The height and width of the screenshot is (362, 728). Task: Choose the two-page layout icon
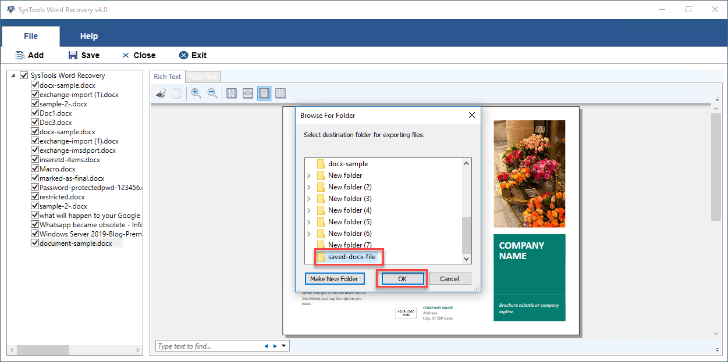(x=280, y=93)
